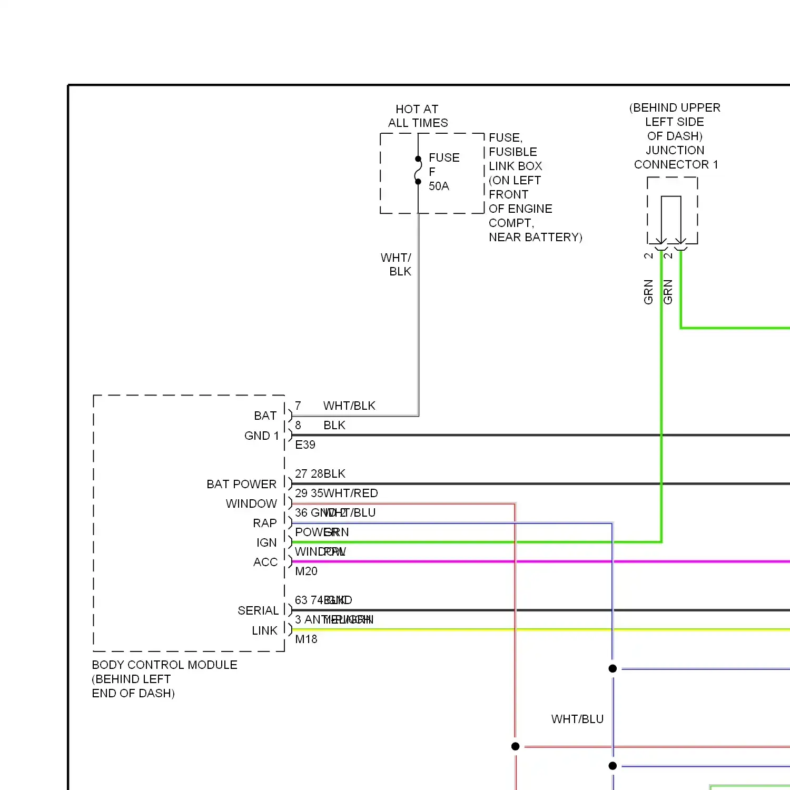This screenshot has width=790, height=790.
Task: Select the lower WHT/BLU wire label
Action: coord(577,719)
